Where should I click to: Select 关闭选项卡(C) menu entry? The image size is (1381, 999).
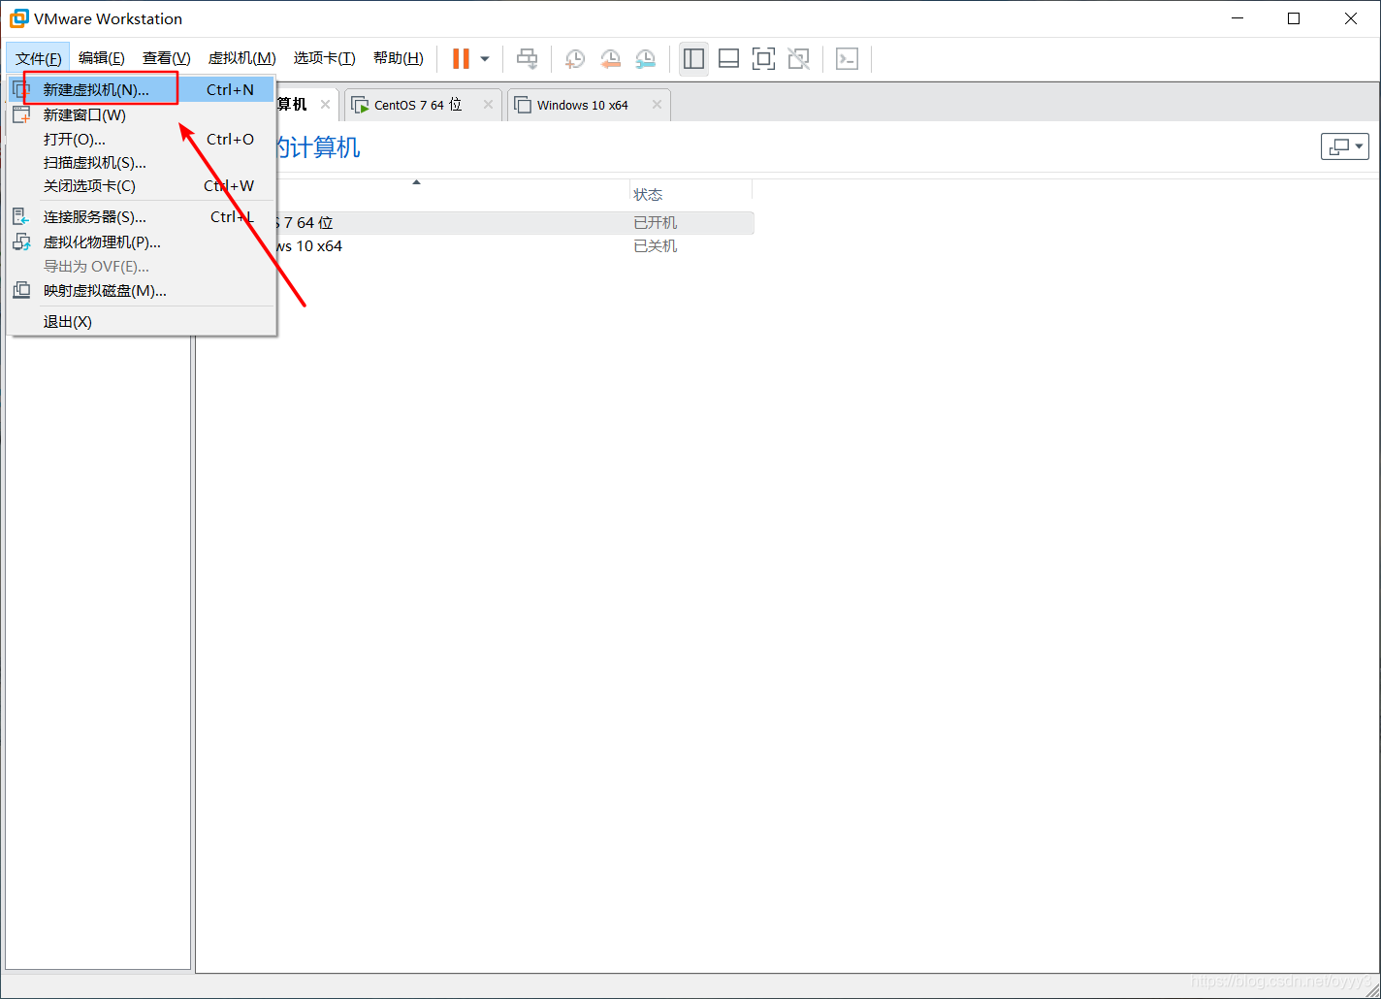tap(141, 185)
